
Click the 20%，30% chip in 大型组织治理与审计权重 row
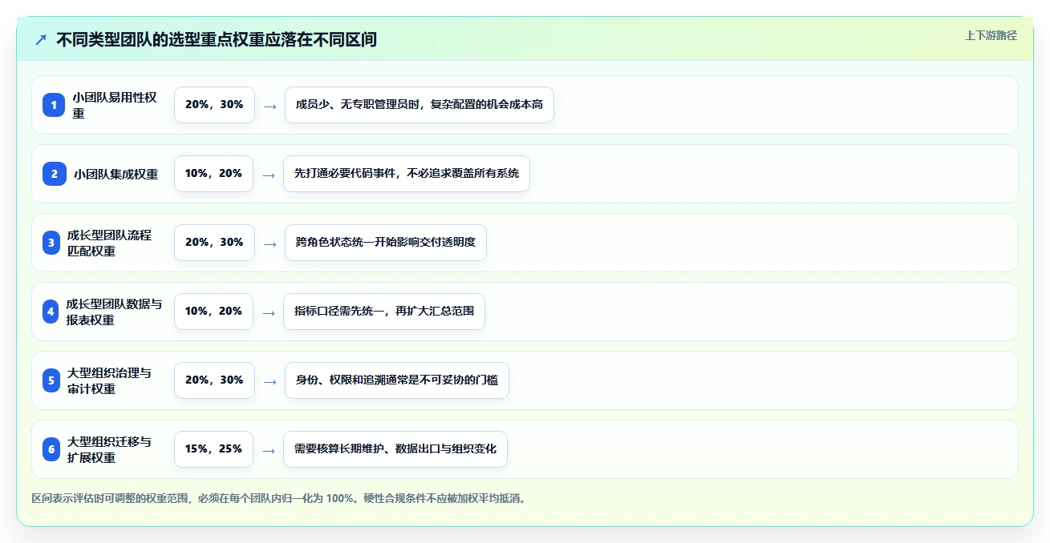[214, 380]
